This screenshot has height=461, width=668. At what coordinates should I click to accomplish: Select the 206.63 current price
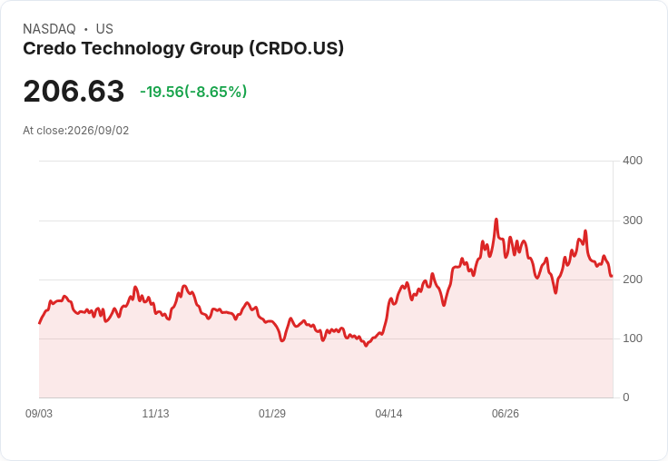click(x=74, y=91)
